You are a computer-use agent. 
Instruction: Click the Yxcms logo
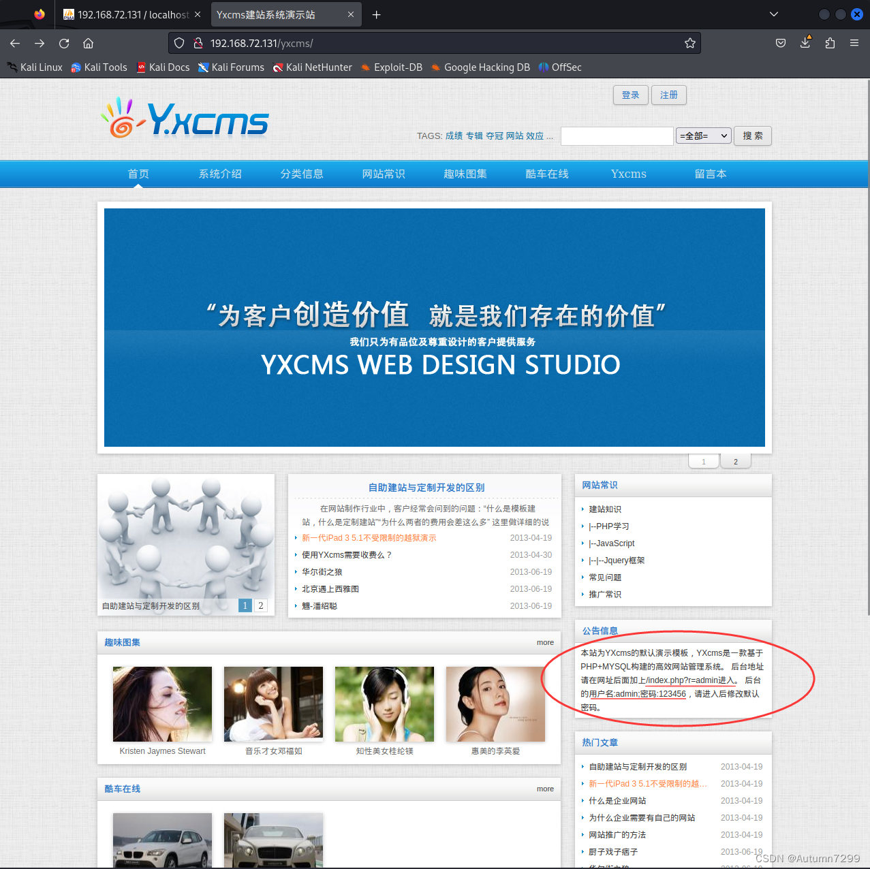pos(185,118)
